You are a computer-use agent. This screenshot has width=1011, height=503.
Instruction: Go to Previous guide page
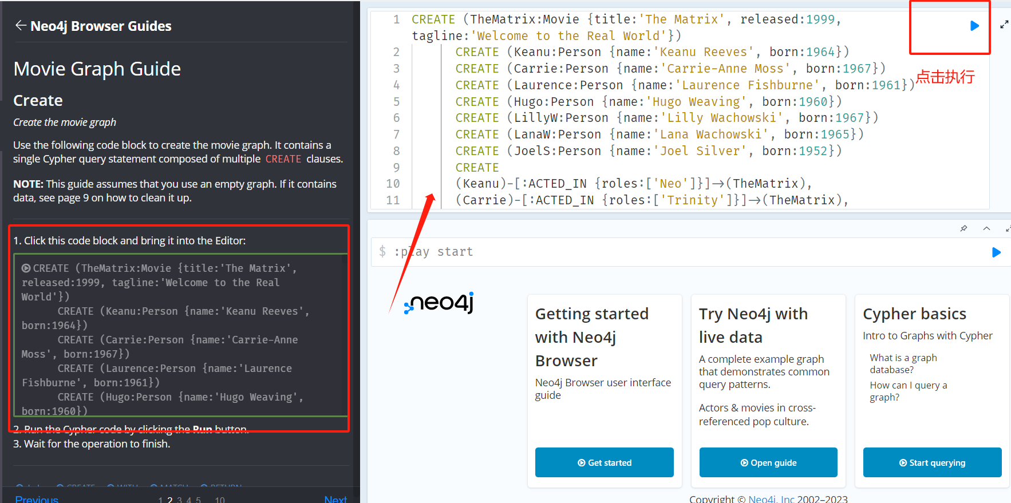click(37, 499)
